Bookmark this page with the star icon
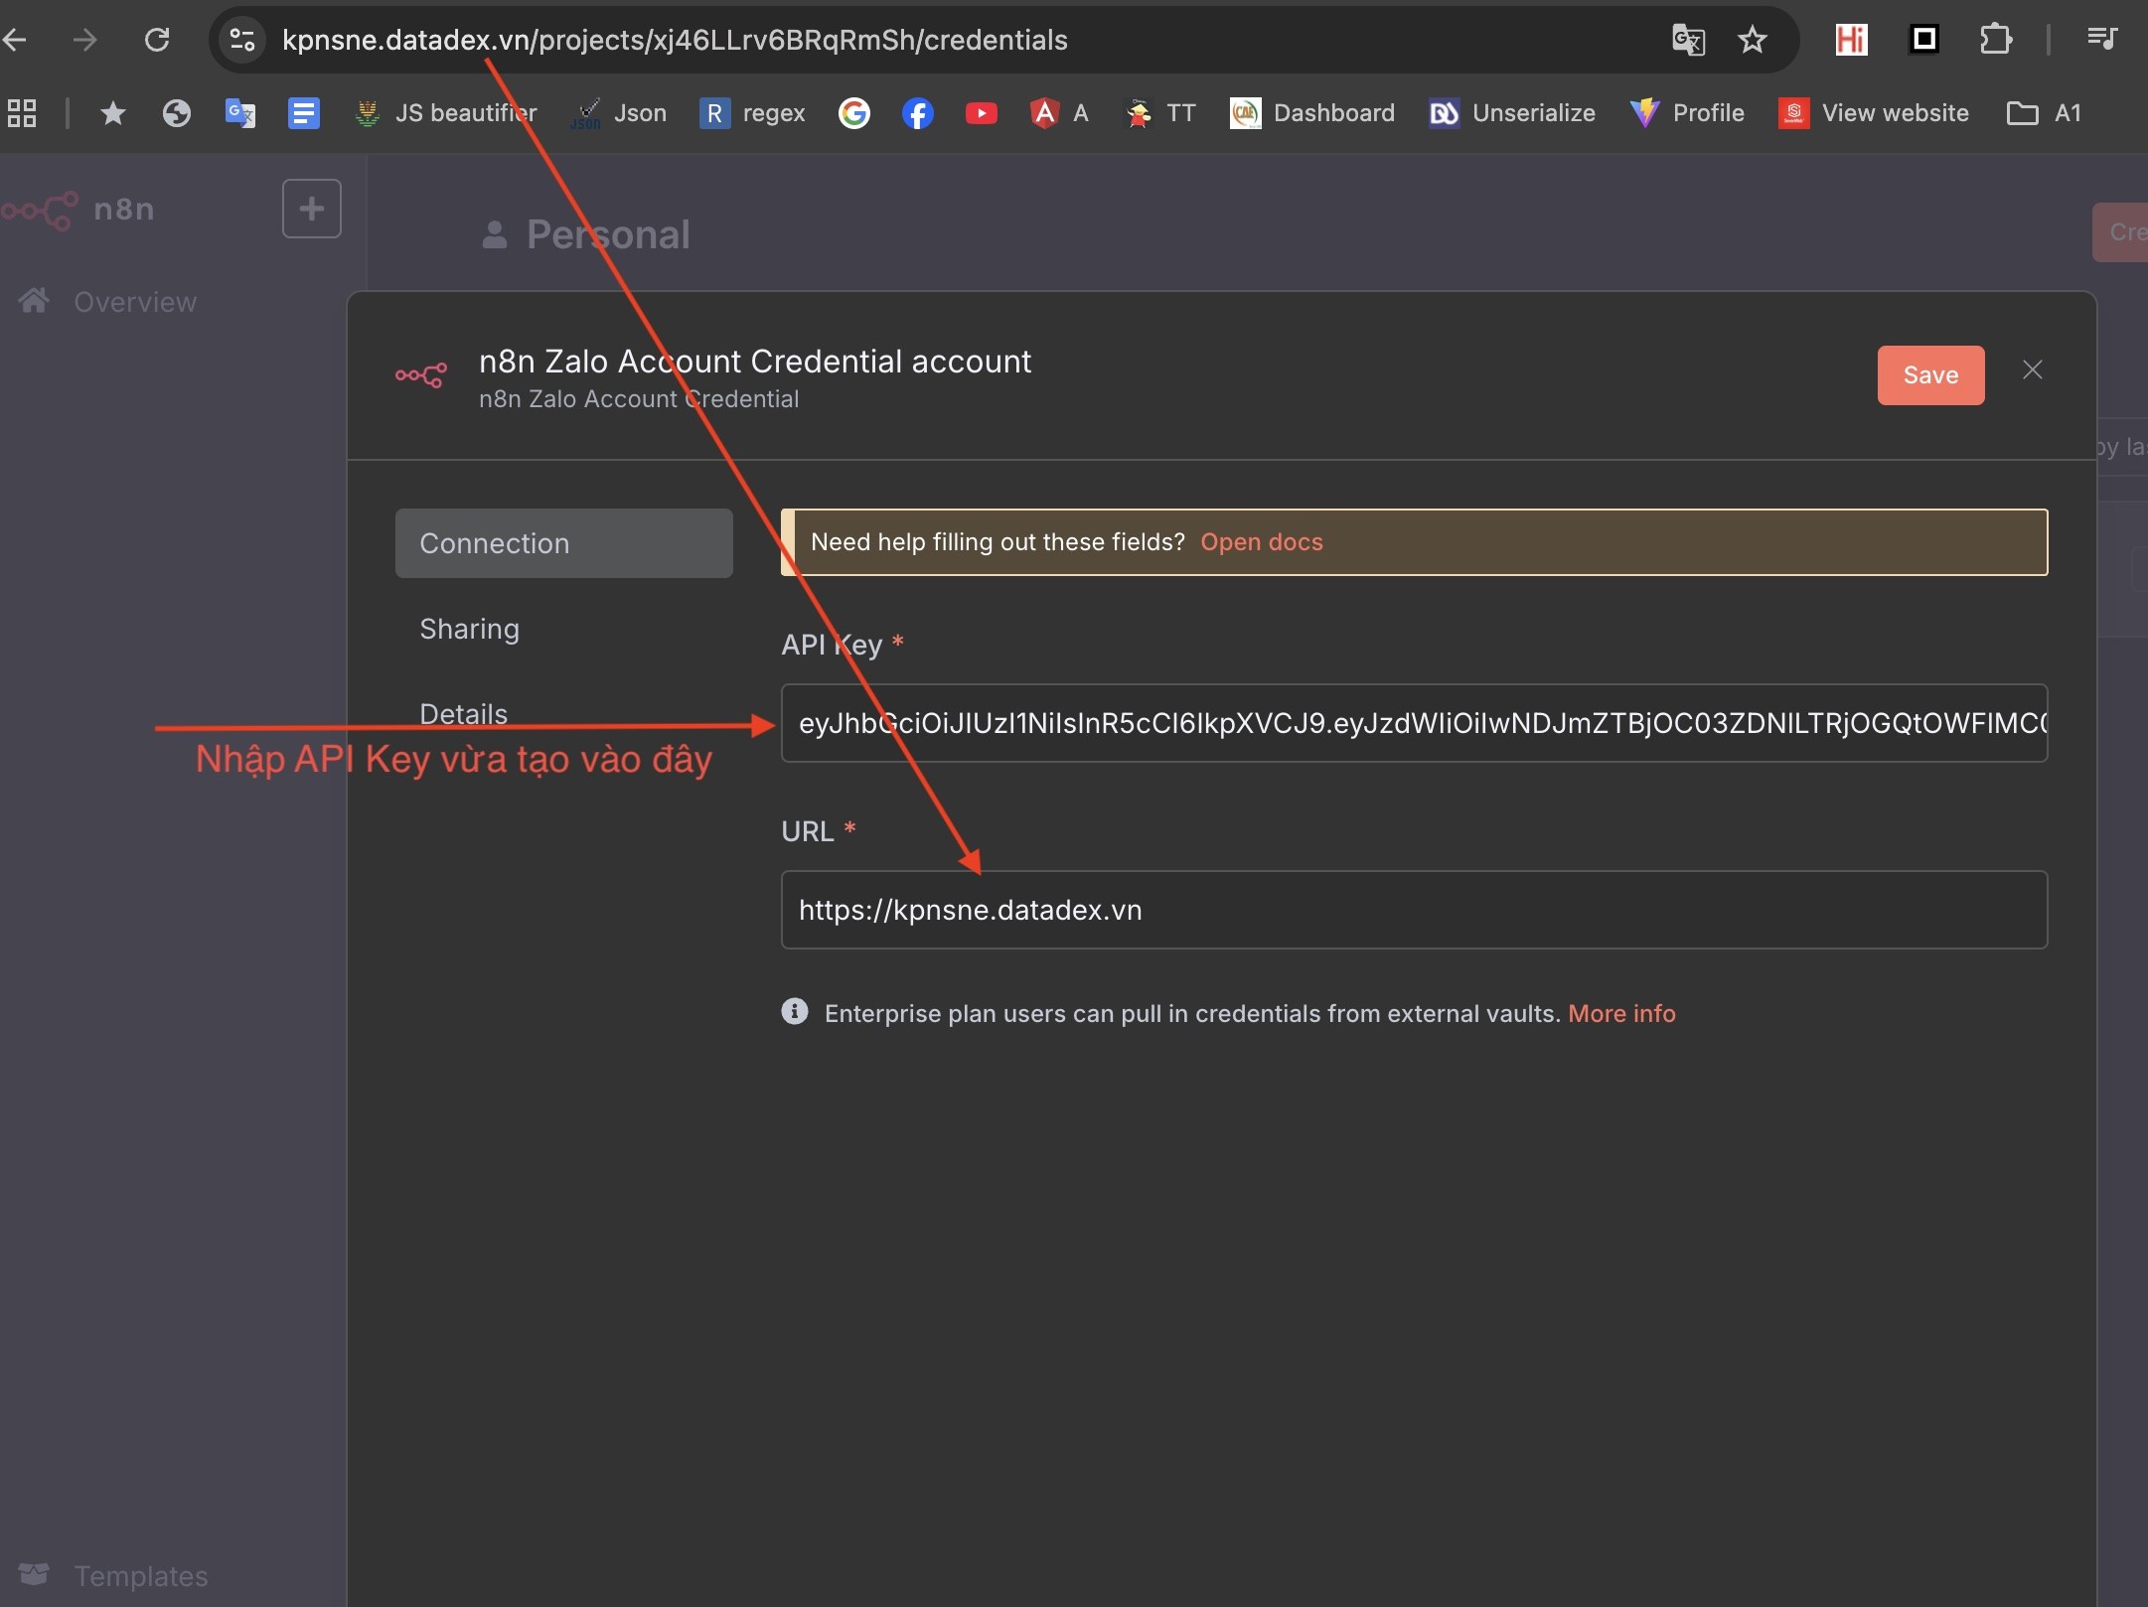This screenshot has width=2148, height=1607. [x=1753, y=40]
